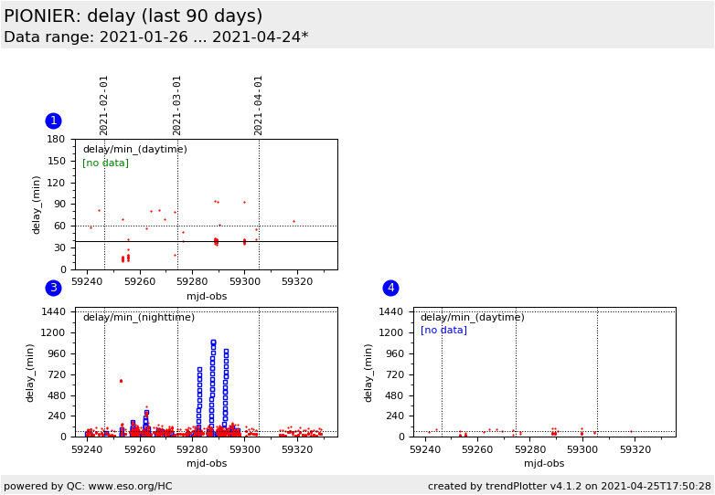The width and height of the screenshot is (715, 495).
Task: Select the 2021-02-01 date marker label
Action: [x=104, y=105]
